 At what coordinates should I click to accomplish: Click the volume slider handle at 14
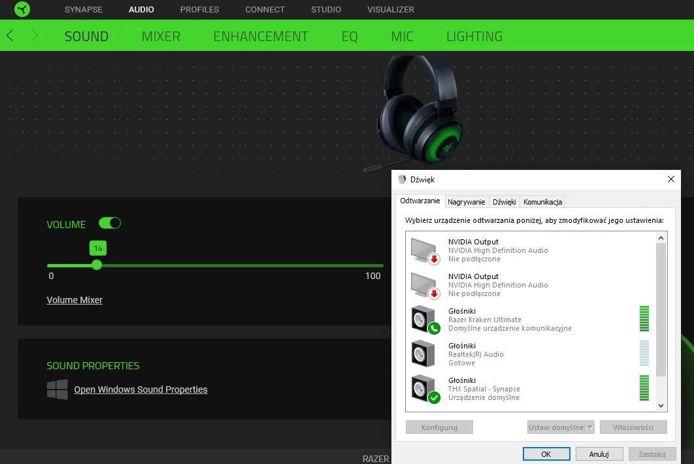pyautogui.click(x=97, y=265)
